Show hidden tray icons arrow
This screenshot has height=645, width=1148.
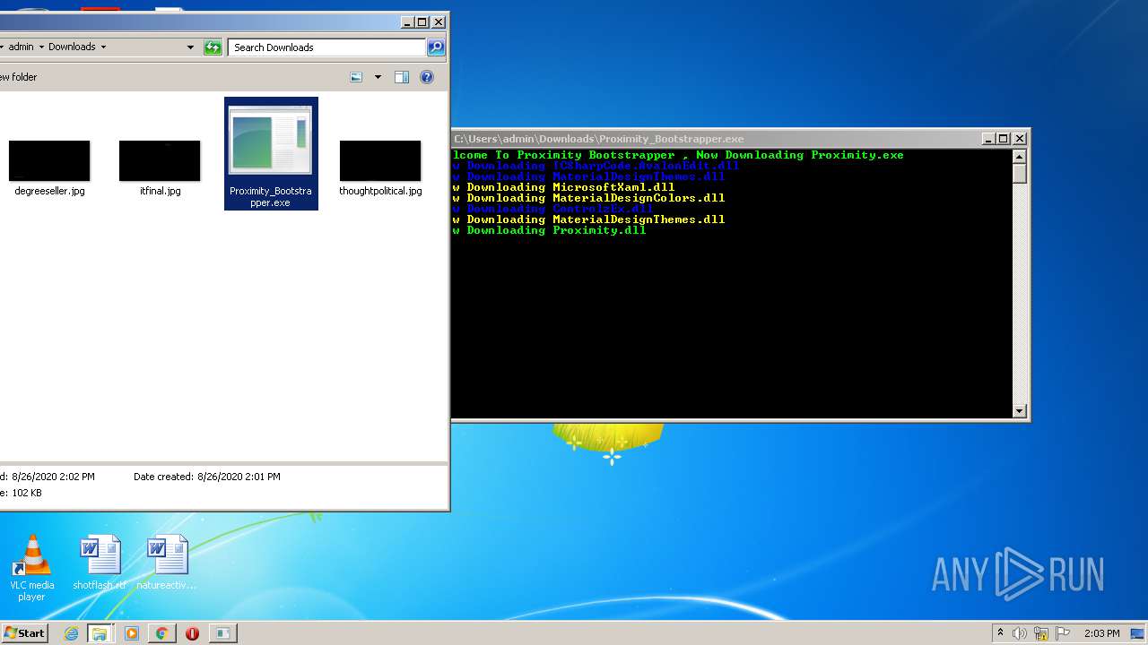click(1000, 633)
